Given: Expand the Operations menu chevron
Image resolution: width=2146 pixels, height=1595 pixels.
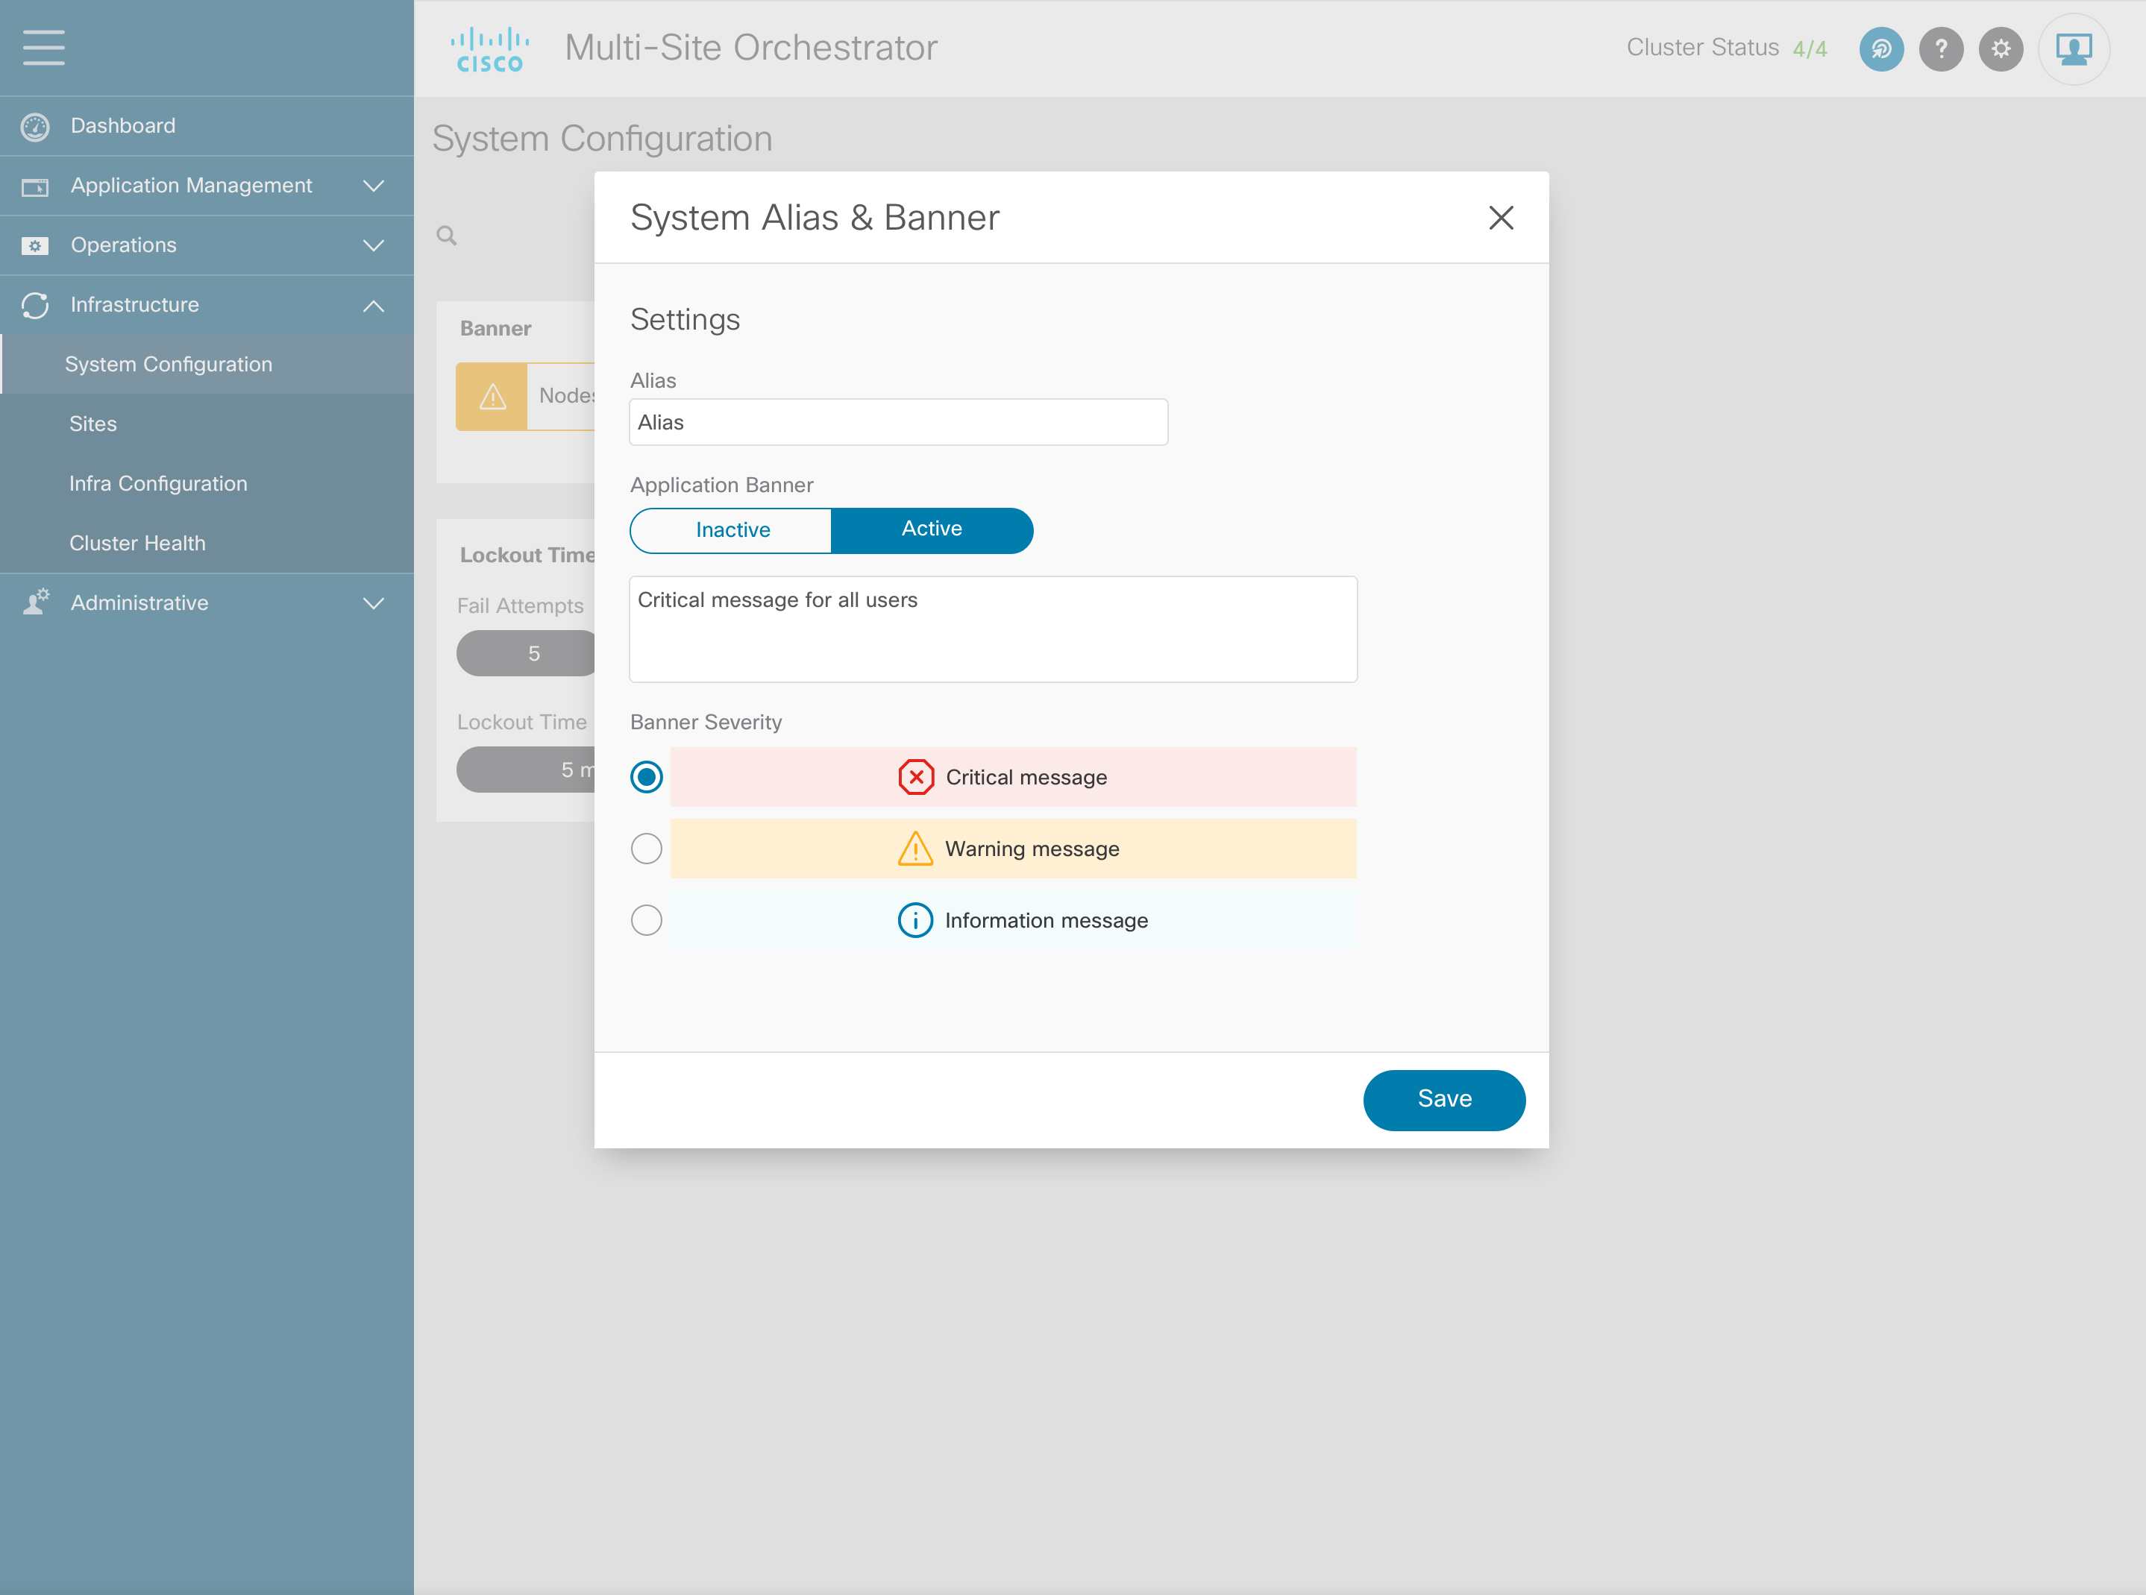Looking at the screenshot, I should click(373, 245).
